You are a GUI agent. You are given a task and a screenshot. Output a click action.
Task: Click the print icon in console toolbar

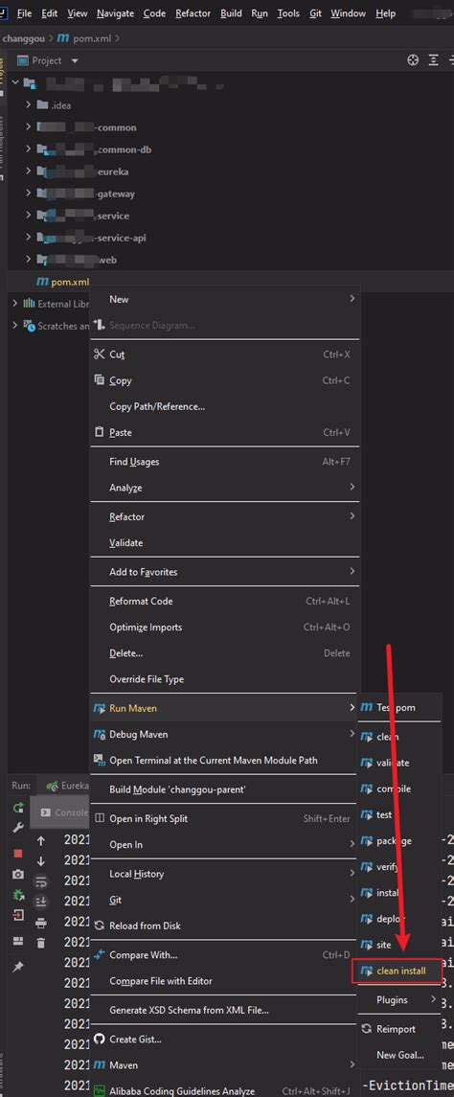[x=40, y=923]
